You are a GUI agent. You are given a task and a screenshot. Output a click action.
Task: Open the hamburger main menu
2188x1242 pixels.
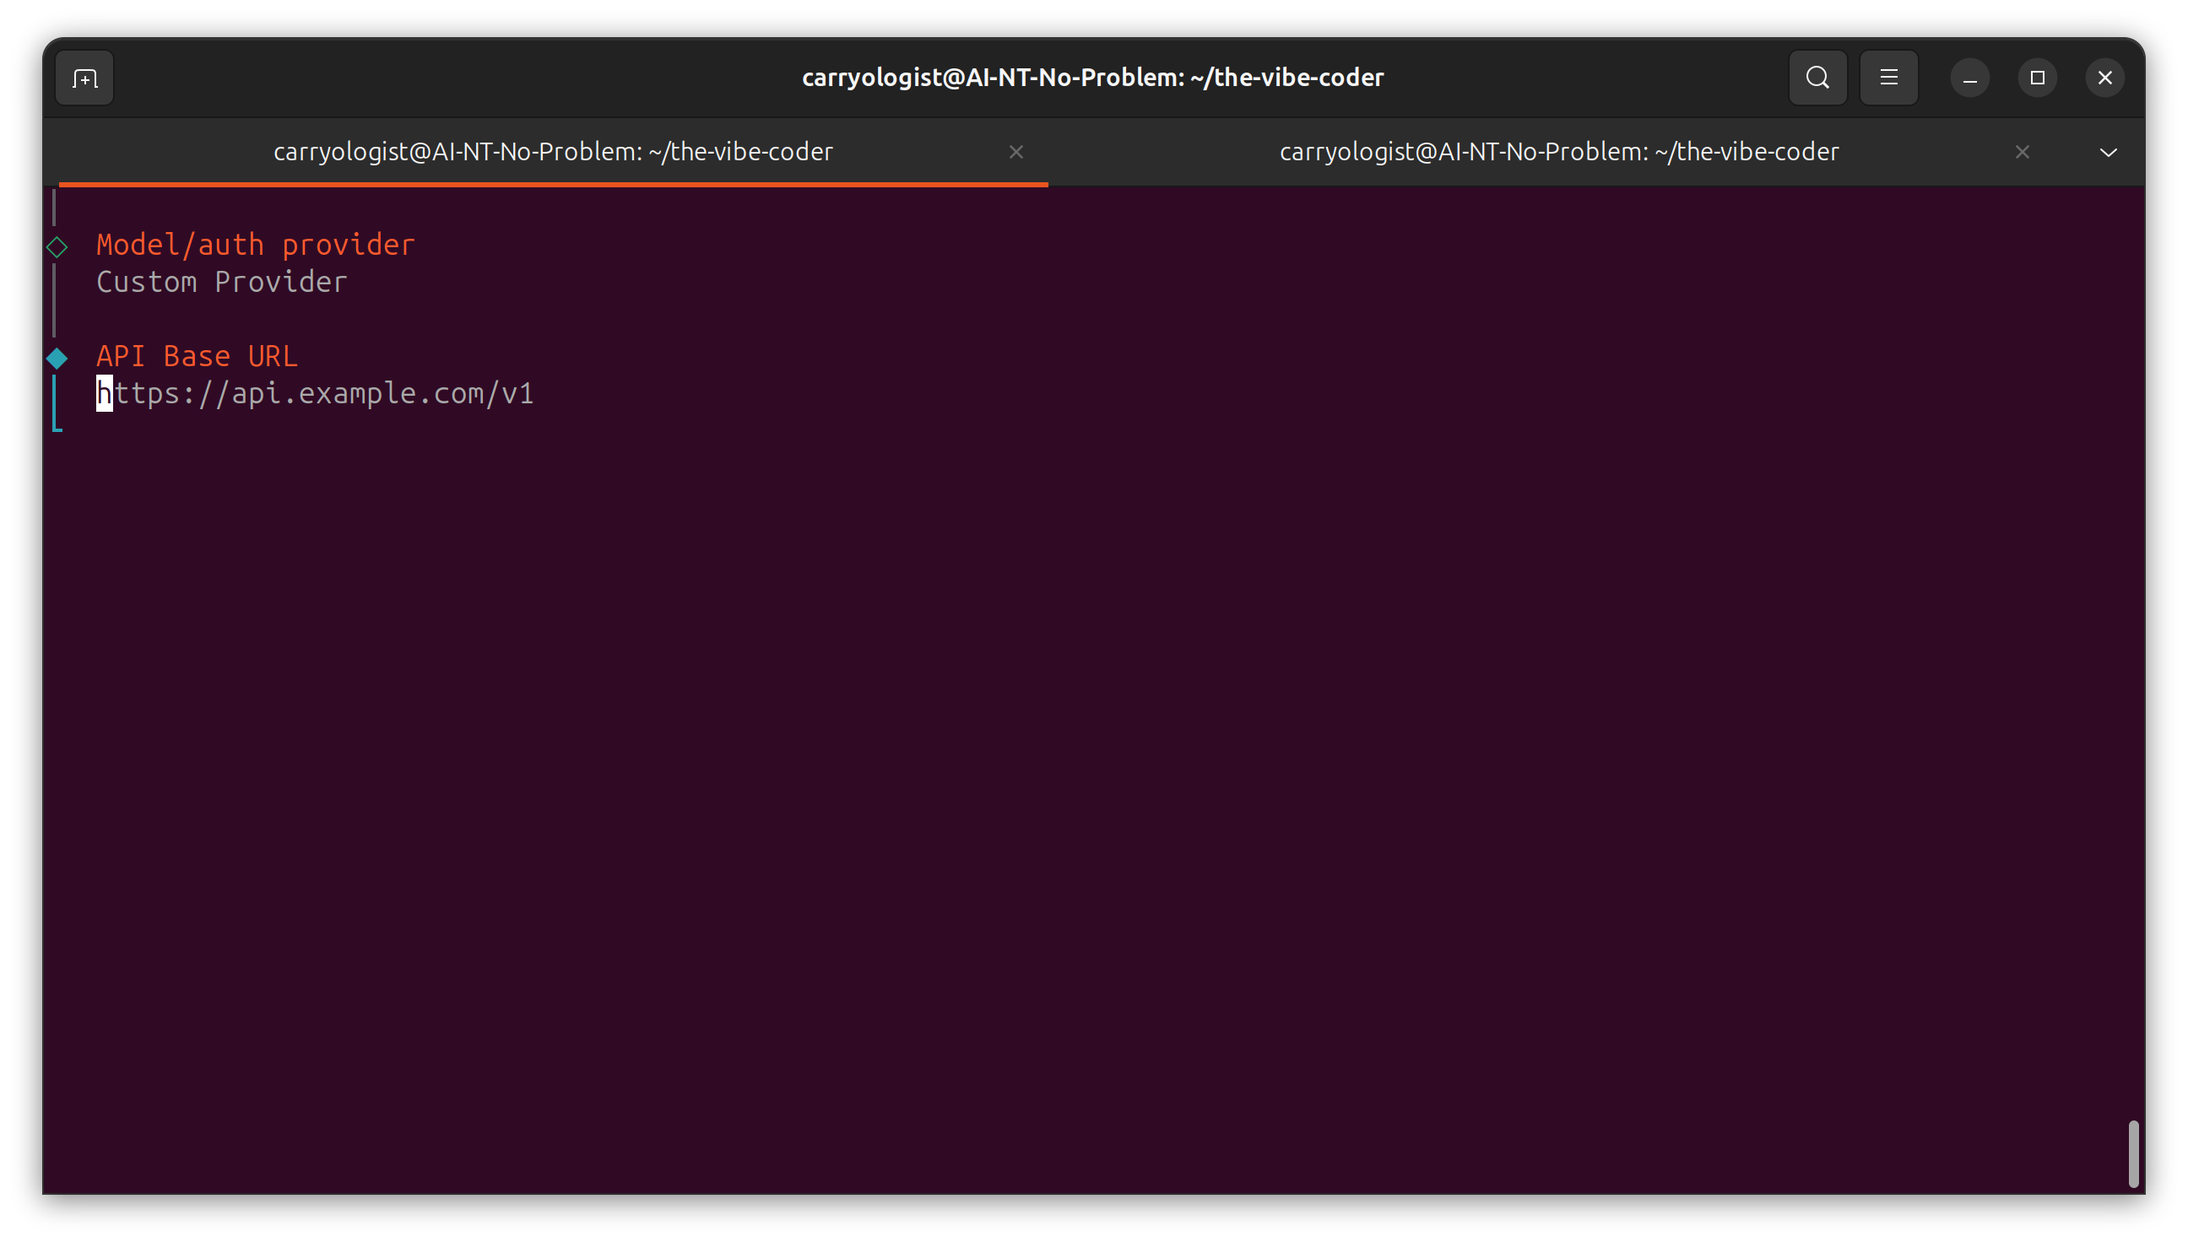1888,78
